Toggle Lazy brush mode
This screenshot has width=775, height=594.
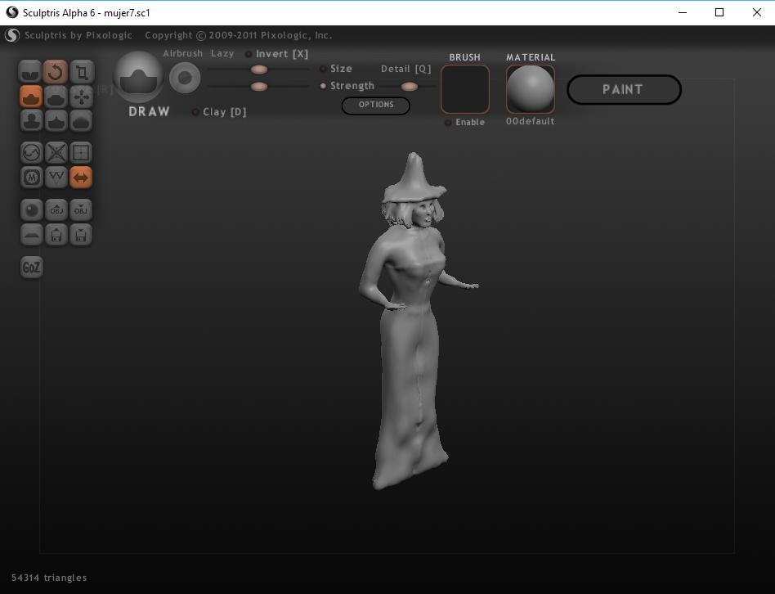222,53
